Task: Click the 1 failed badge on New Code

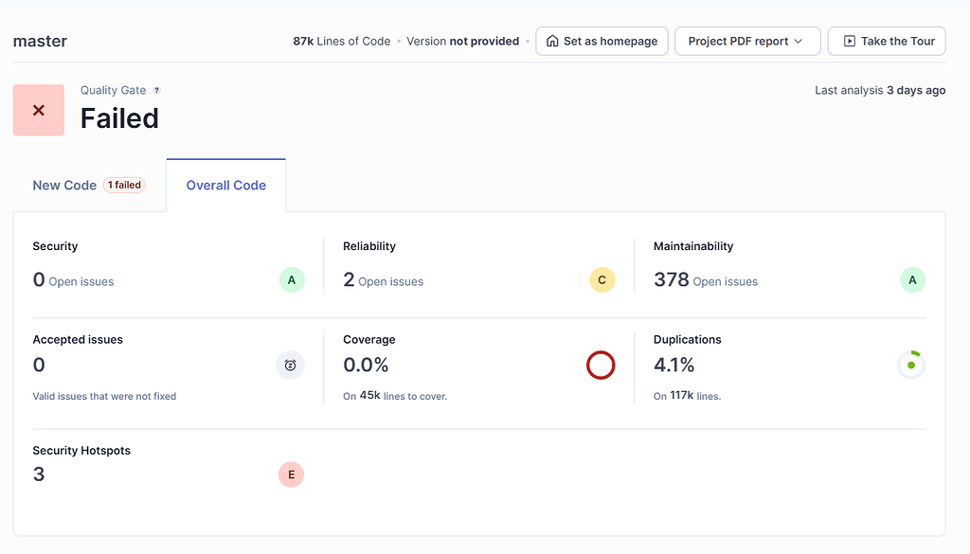Action: (124, 185)
